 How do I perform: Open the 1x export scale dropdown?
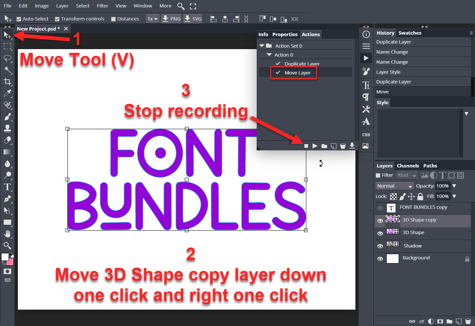pos(152,19)
